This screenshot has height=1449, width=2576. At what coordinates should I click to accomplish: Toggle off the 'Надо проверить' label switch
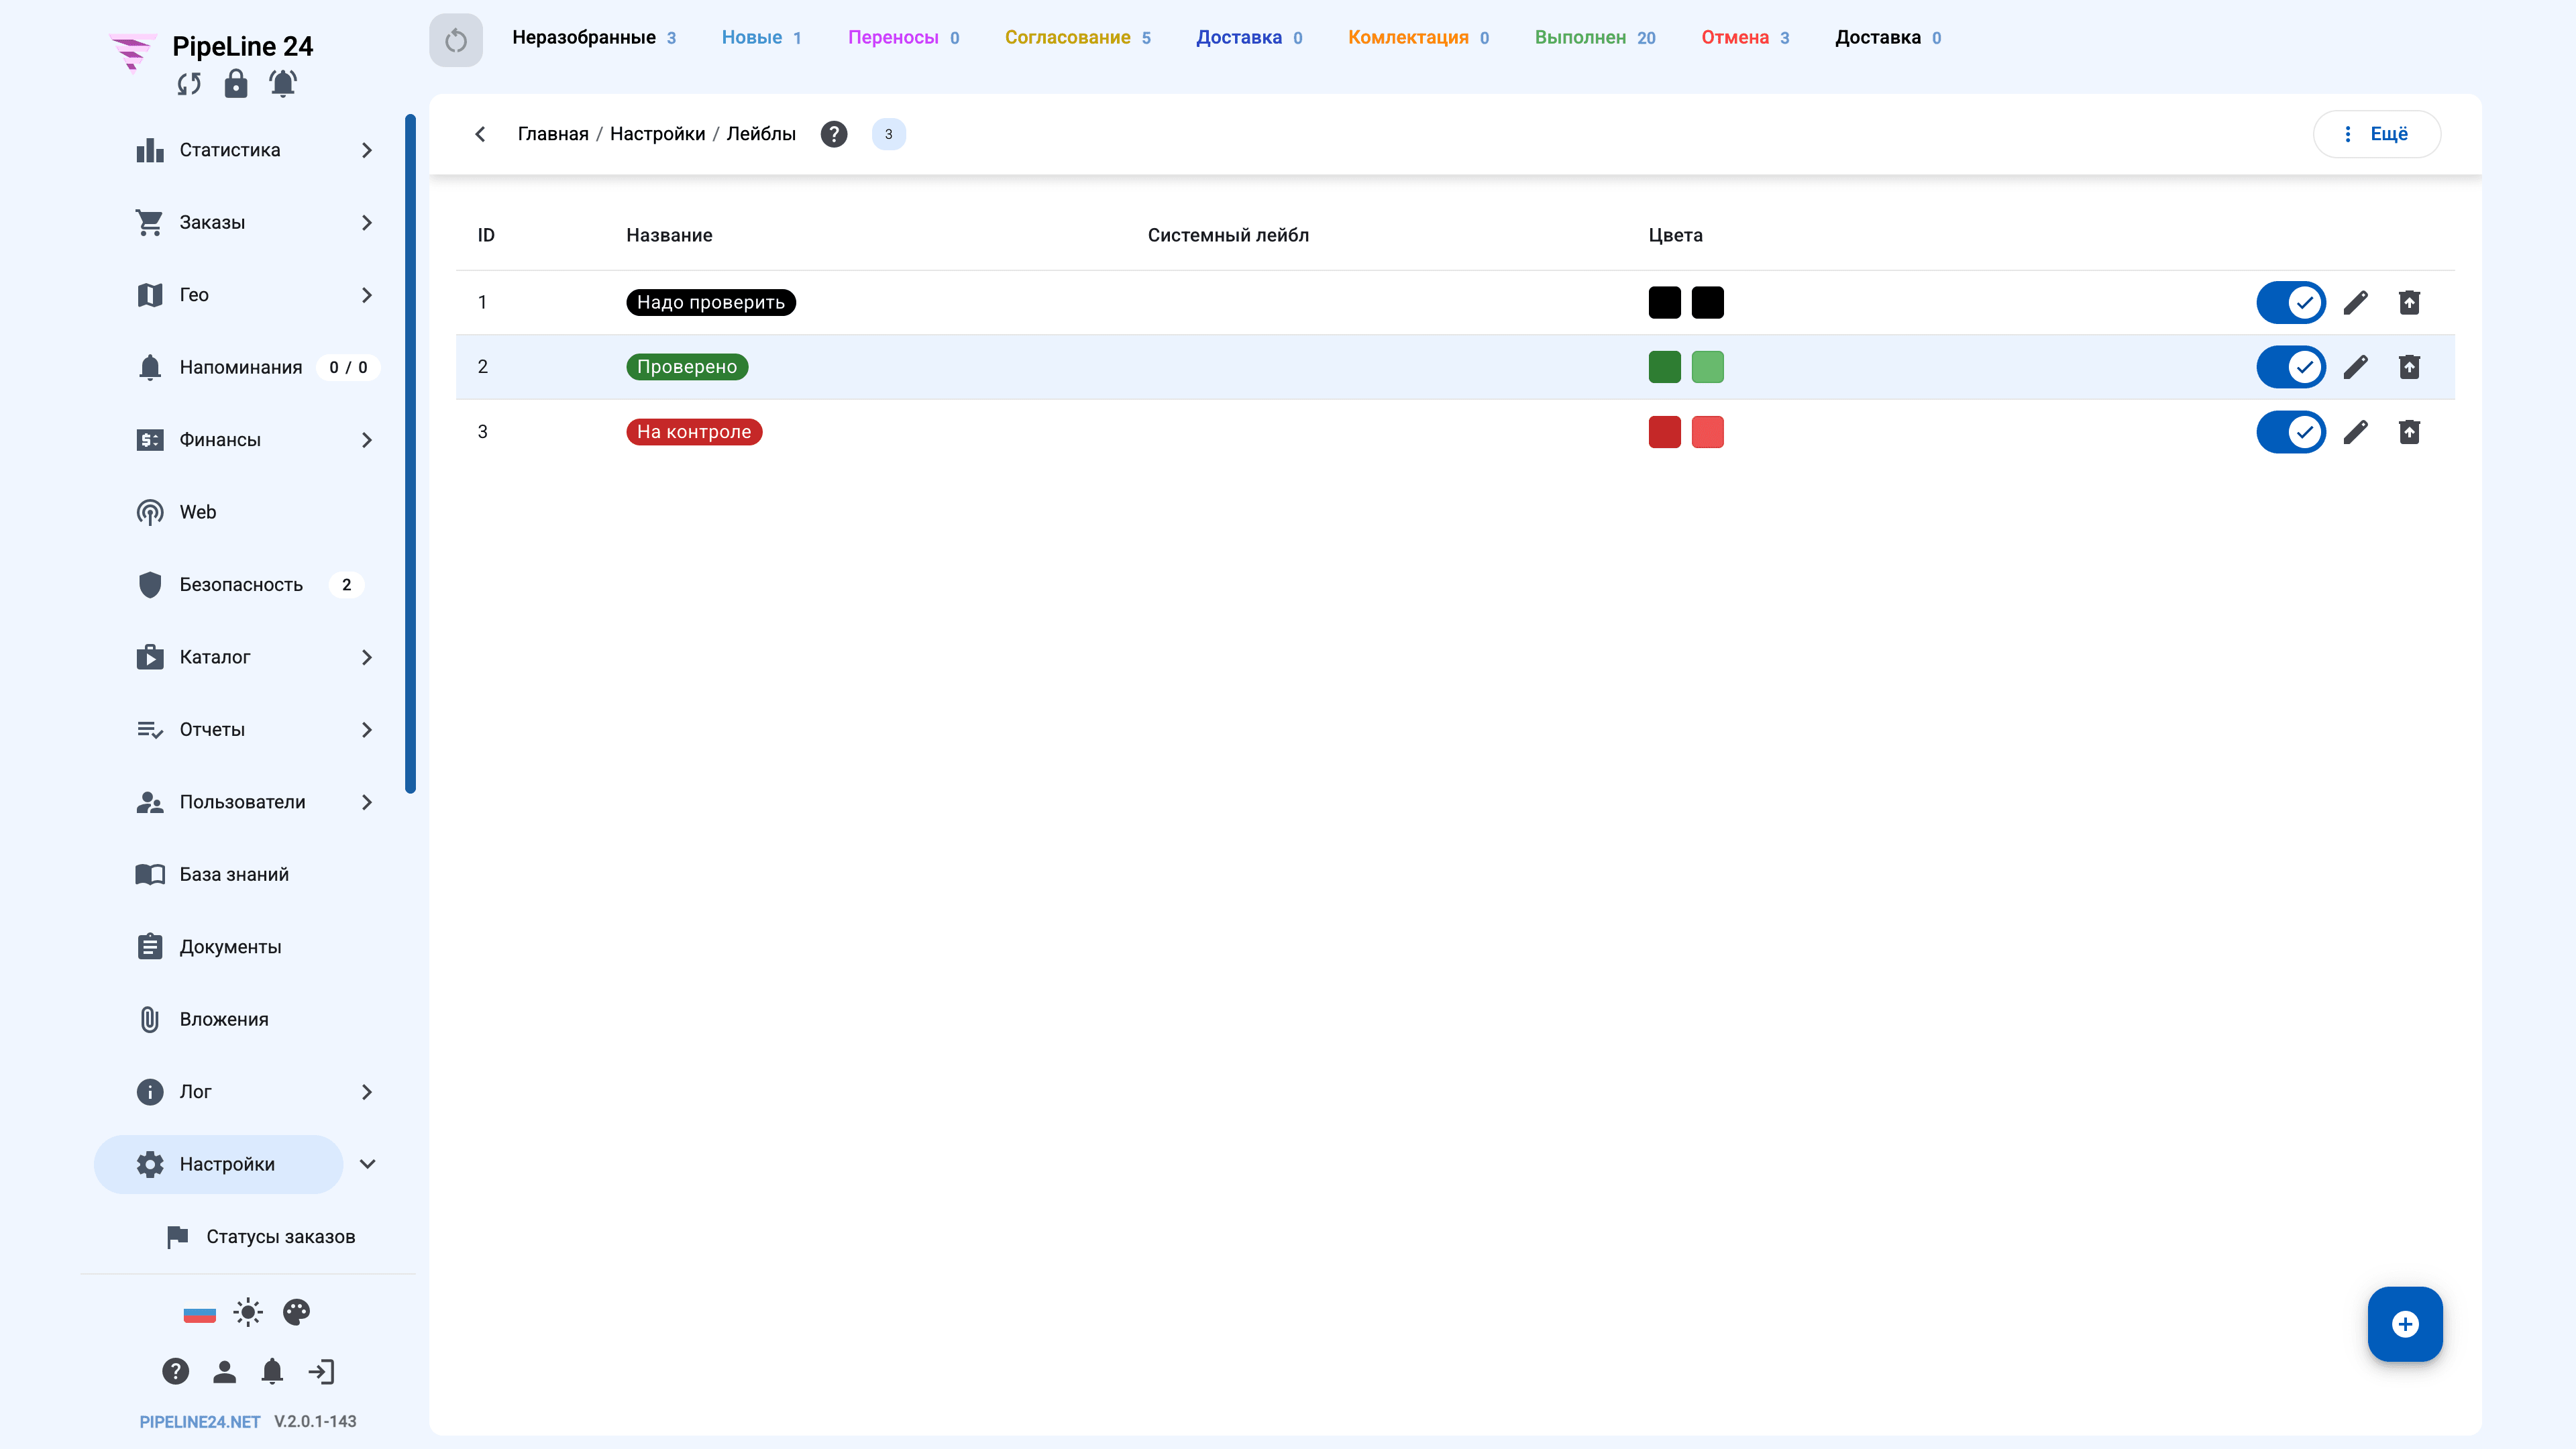(2291, 302)
